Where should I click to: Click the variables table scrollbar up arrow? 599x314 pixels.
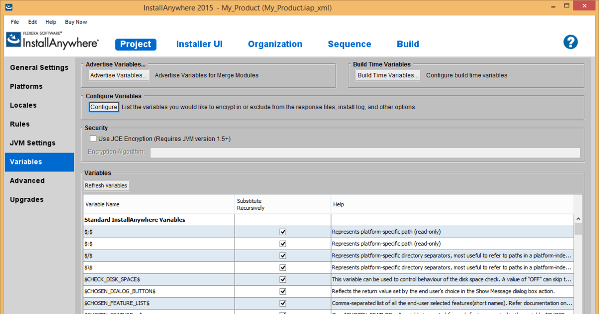pyautogui.click(x=578, y=219)
